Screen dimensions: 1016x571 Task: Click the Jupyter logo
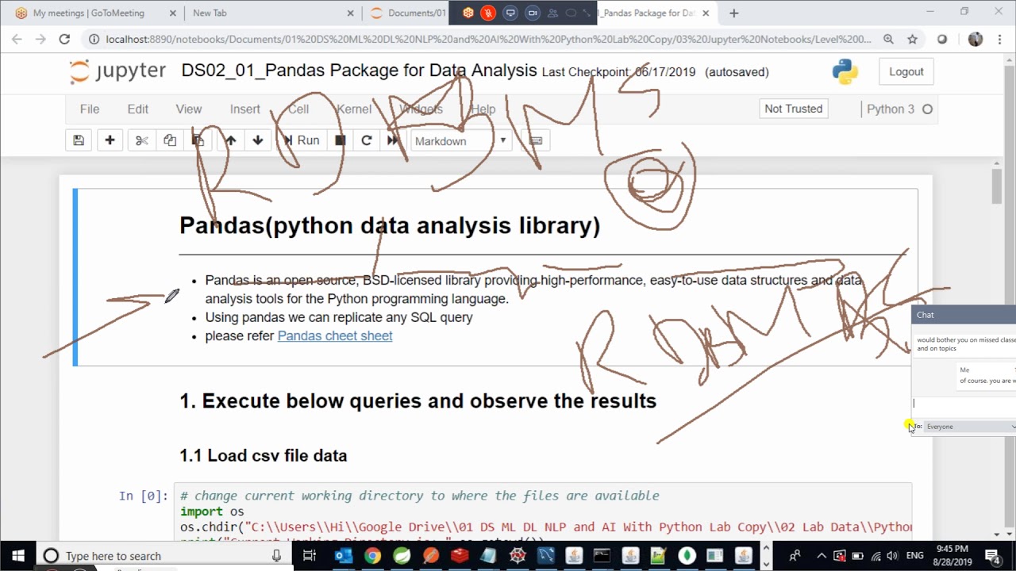point(117,71)
